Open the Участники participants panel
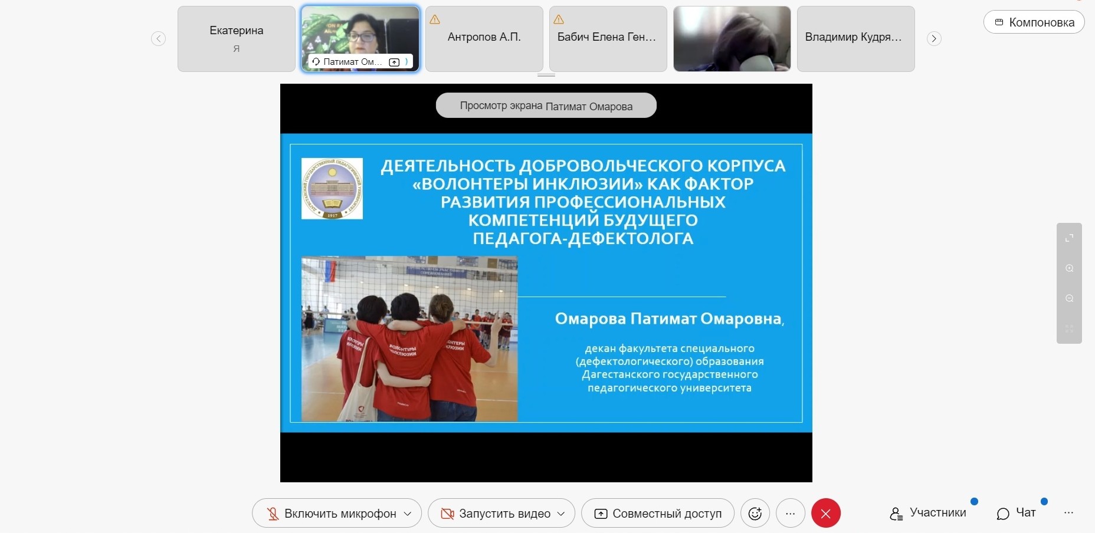The height and width of the screenshot is (533, 1095). point(928,513)
